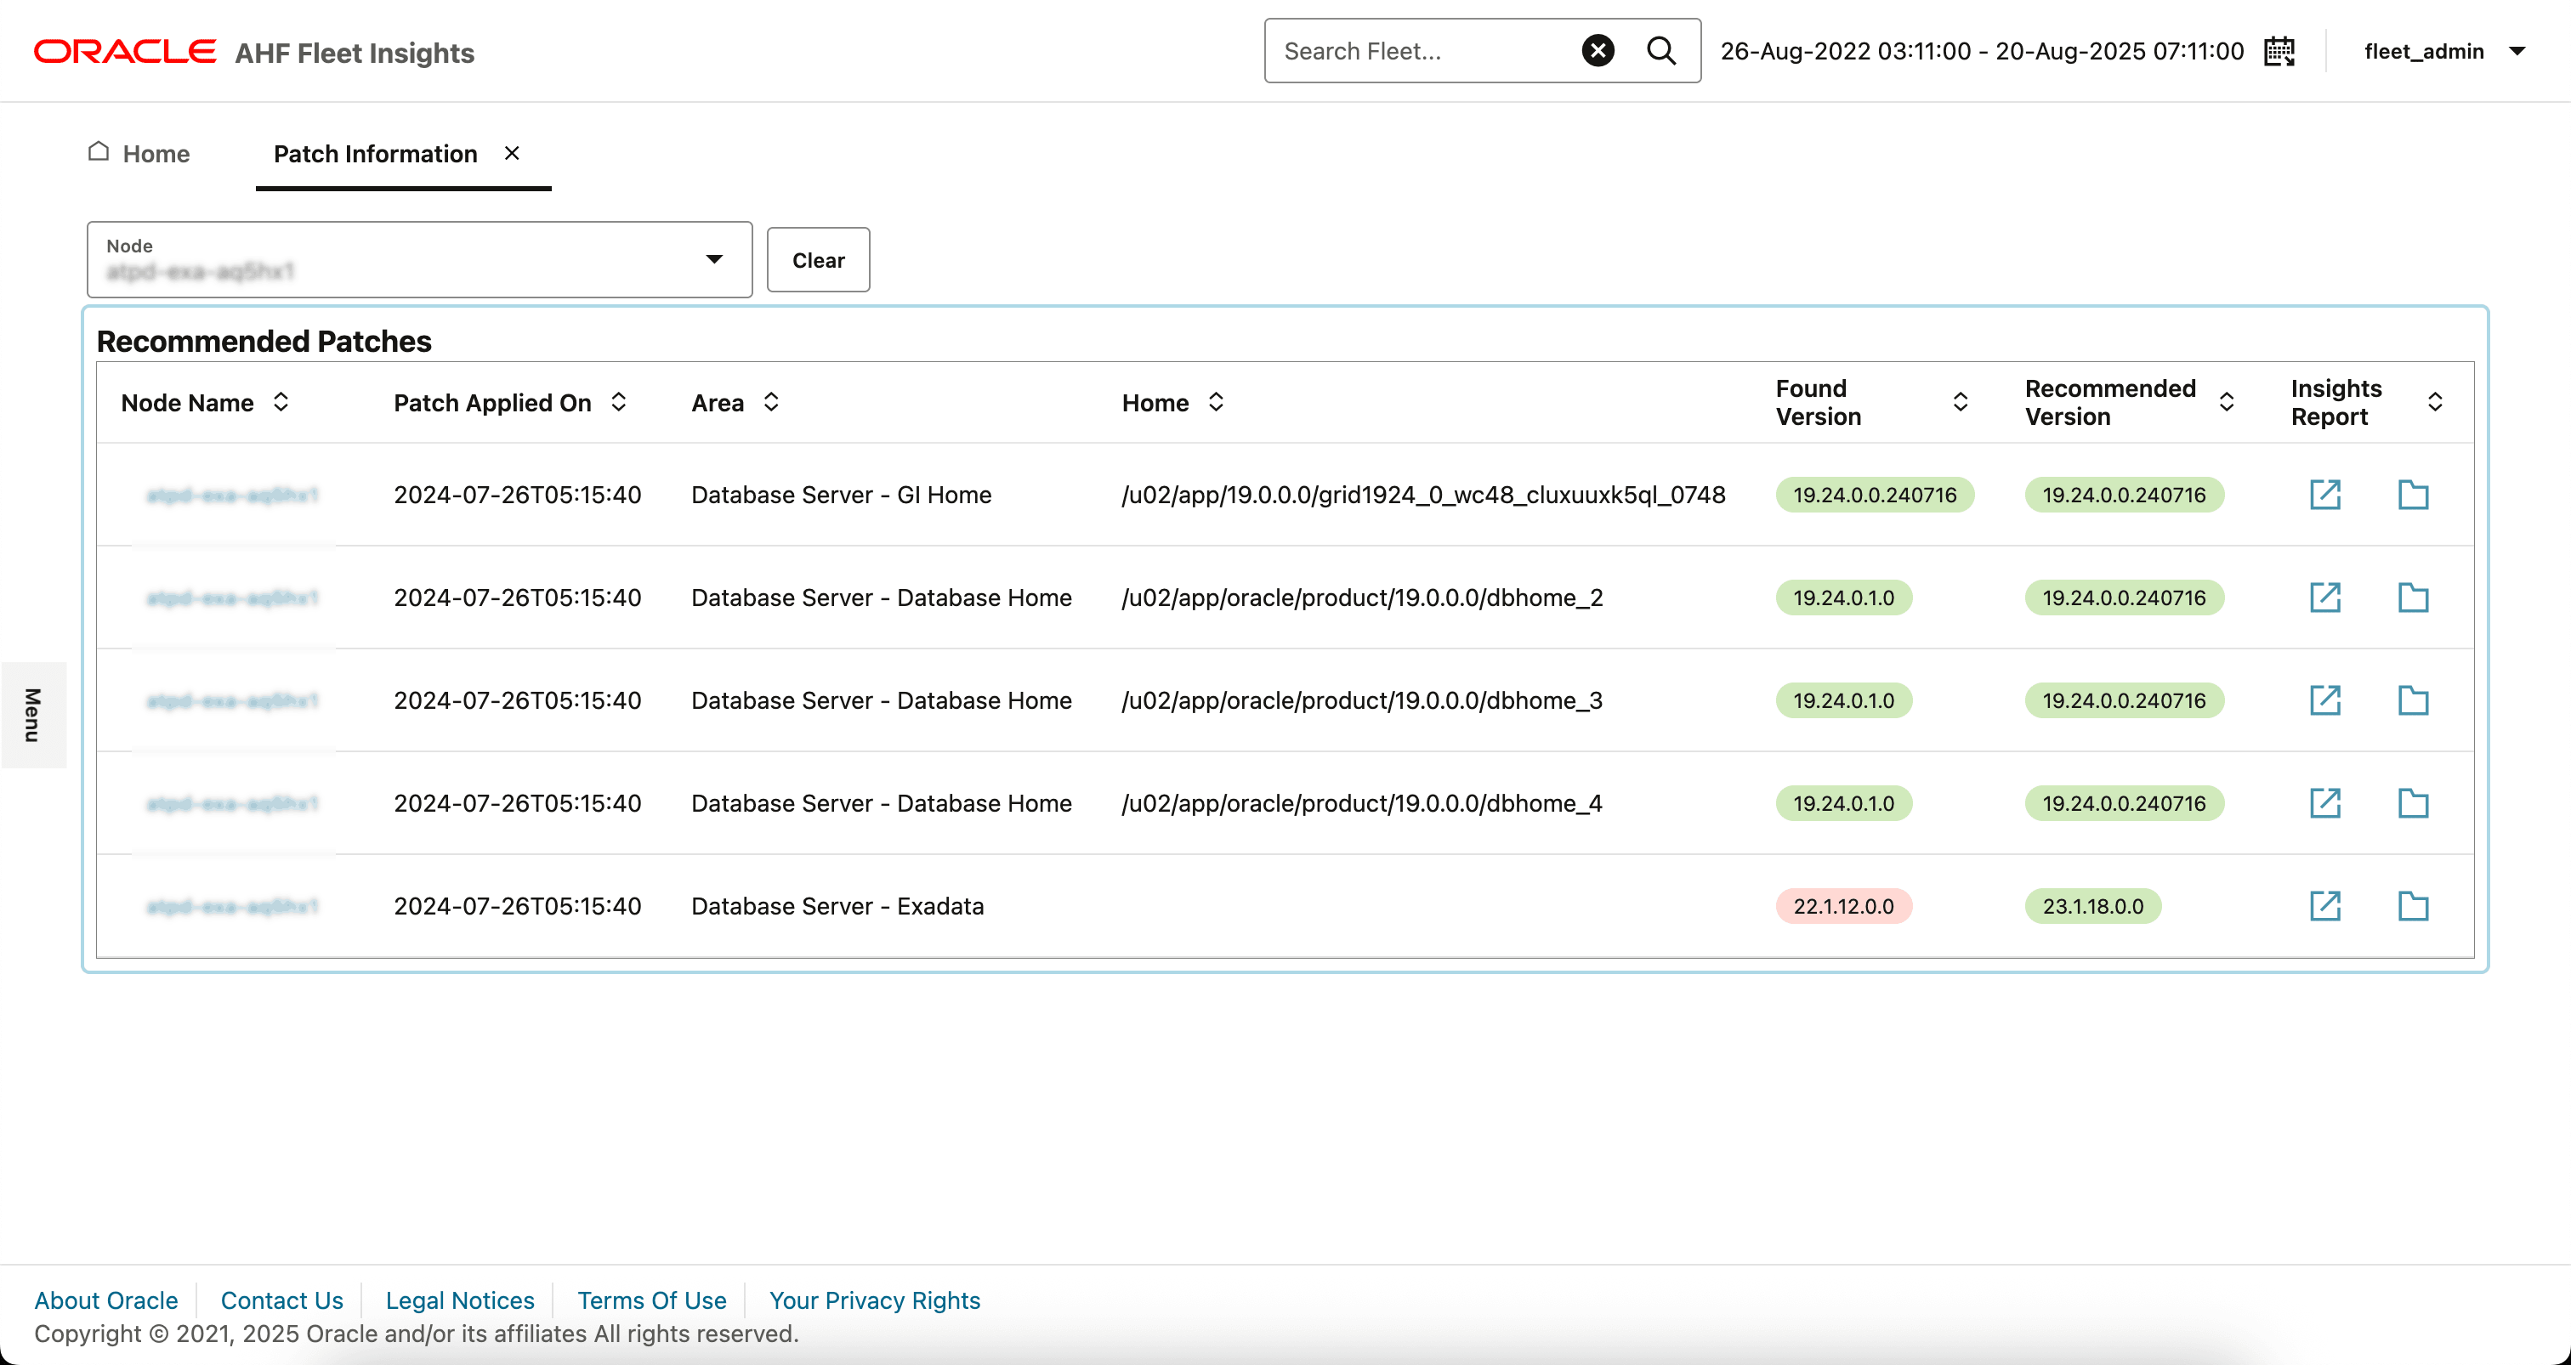This screenshot has height=1365, width=2571.
Task: Expand the Menu sidebar
Action: pyautogui.click(x=33, y=715)
